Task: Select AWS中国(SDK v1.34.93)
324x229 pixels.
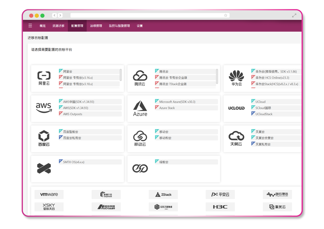Action: pyautogui.click(x=90, y=102)
